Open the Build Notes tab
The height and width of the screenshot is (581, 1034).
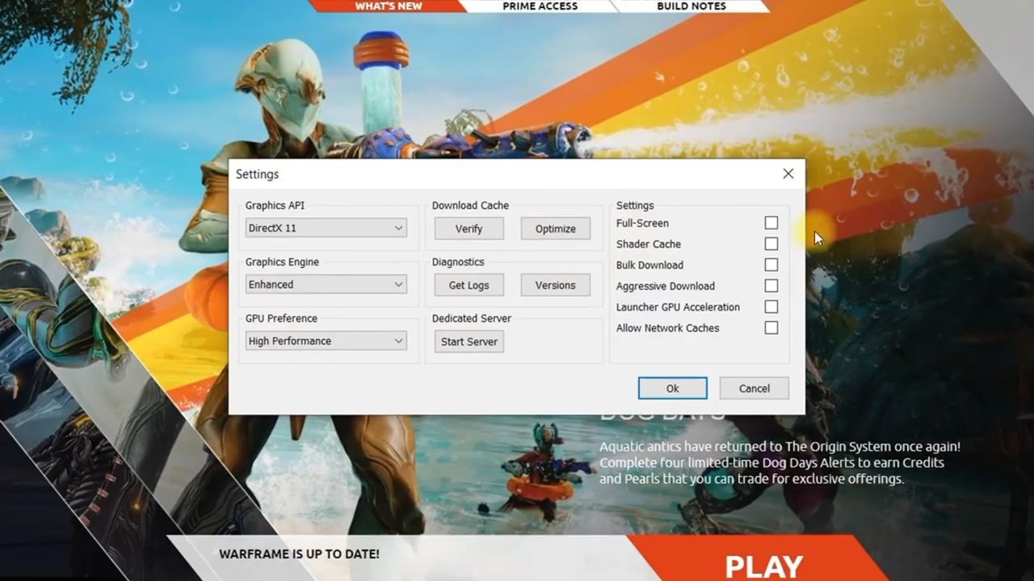click(x=691, y=6)
